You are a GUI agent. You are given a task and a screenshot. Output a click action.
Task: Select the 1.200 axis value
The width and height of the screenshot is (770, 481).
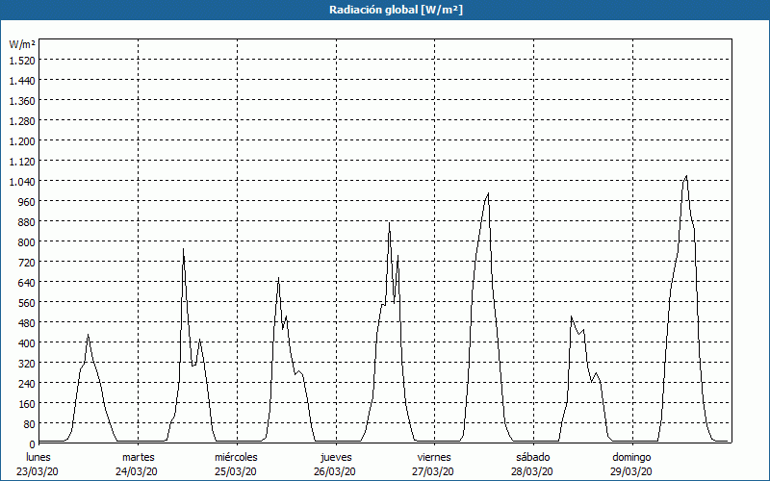click(22, 140)
